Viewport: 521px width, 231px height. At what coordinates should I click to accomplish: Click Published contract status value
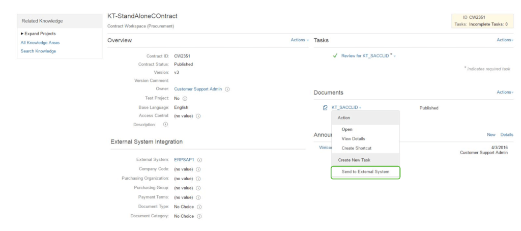click(x=183, y=64)
